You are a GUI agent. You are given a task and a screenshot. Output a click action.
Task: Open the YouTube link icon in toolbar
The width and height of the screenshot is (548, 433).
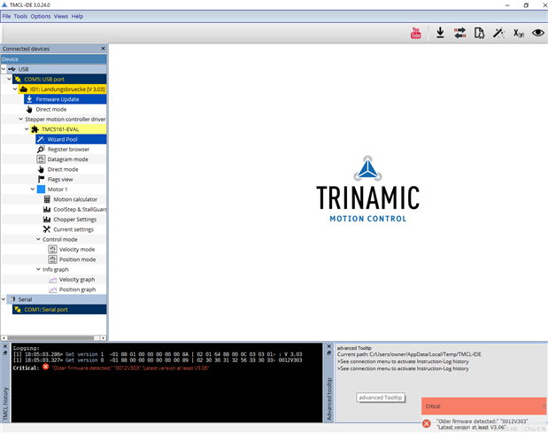tap(415, 33)
